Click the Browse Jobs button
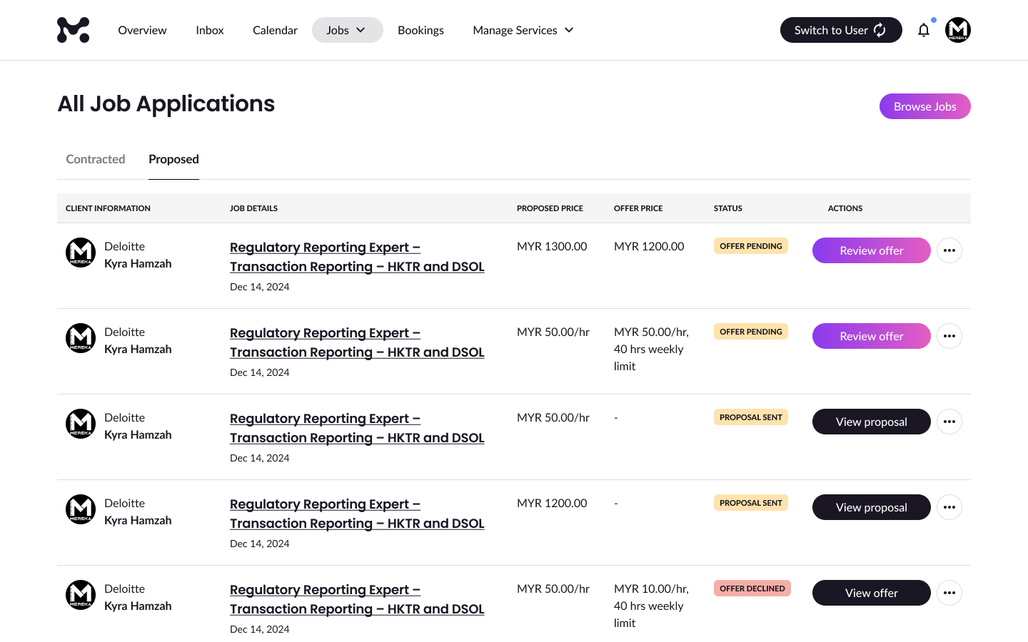The height and width of the screenshot is (642, 1028). [924, 106]
